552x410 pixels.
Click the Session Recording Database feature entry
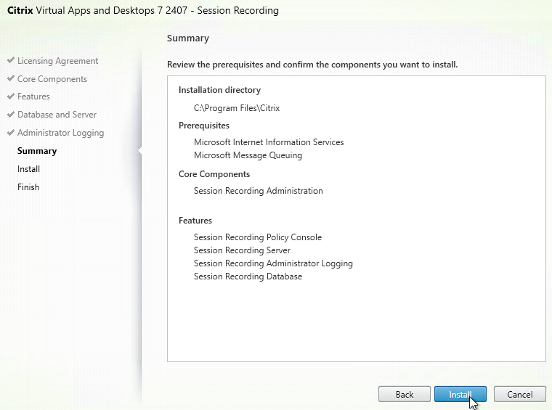[x=248, y=276]
